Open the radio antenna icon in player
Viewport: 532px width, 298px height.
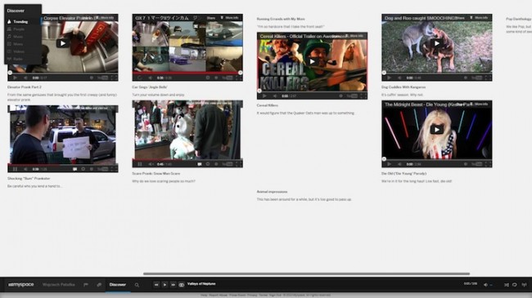[524, 285]
